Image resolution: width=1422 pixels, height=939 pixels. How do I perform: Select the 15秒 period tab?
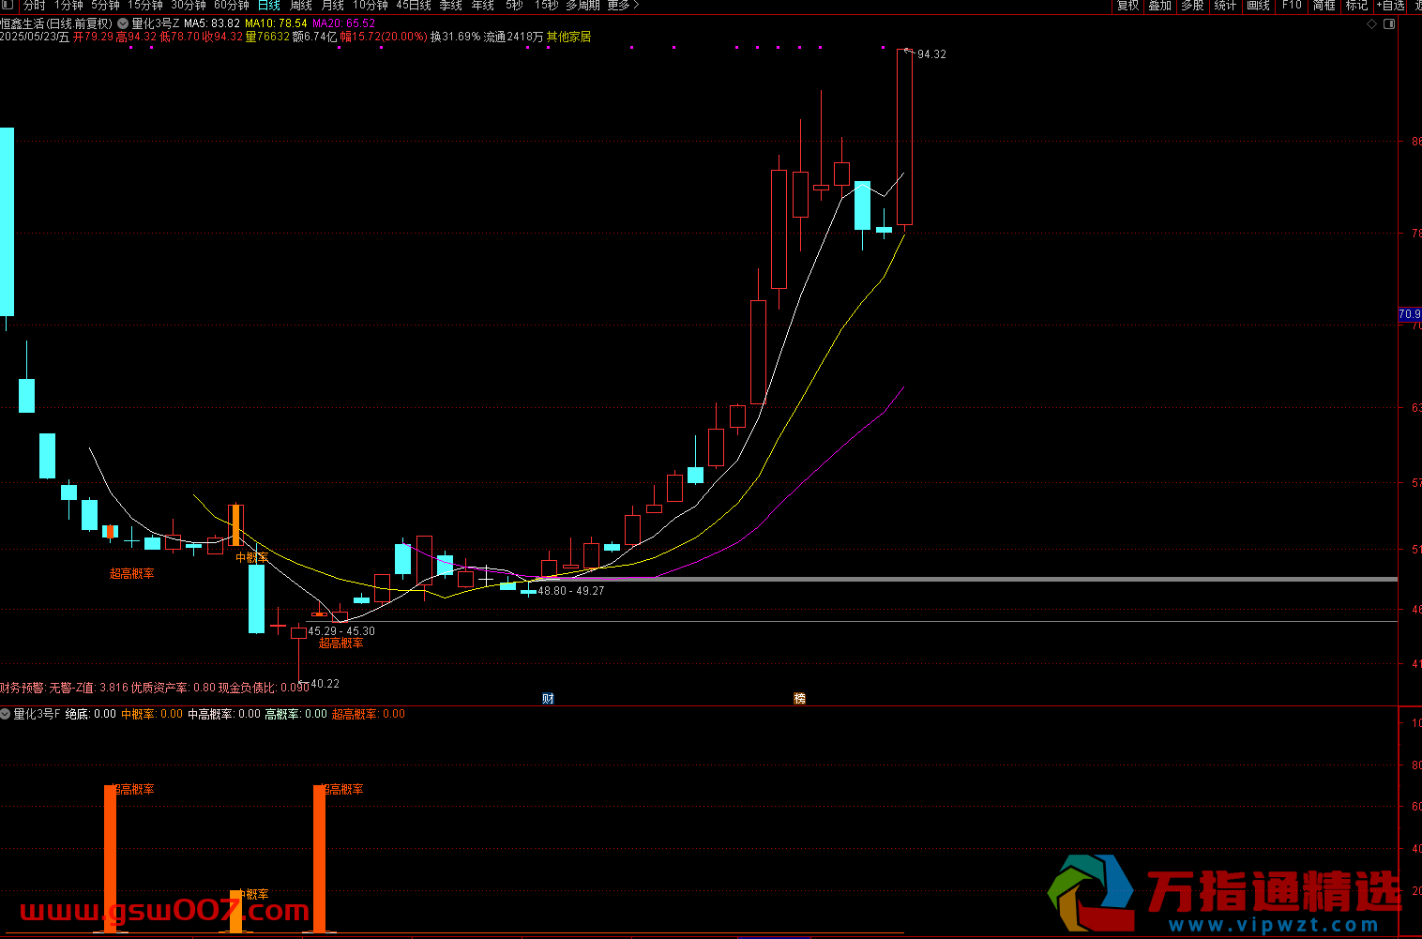(x=547, y=6)
